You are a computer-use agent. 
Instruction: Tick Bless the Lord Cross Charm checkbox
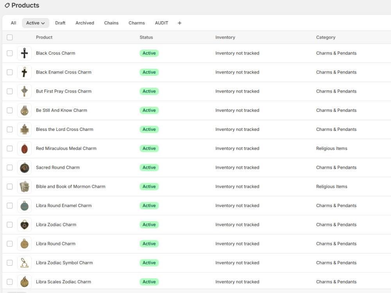pos(10,129)
